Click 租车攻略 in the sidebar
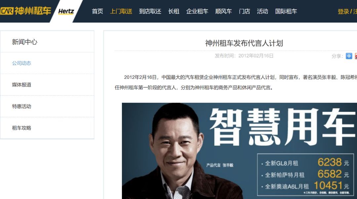This screenshot has height=199, width=357. point(21,128)
